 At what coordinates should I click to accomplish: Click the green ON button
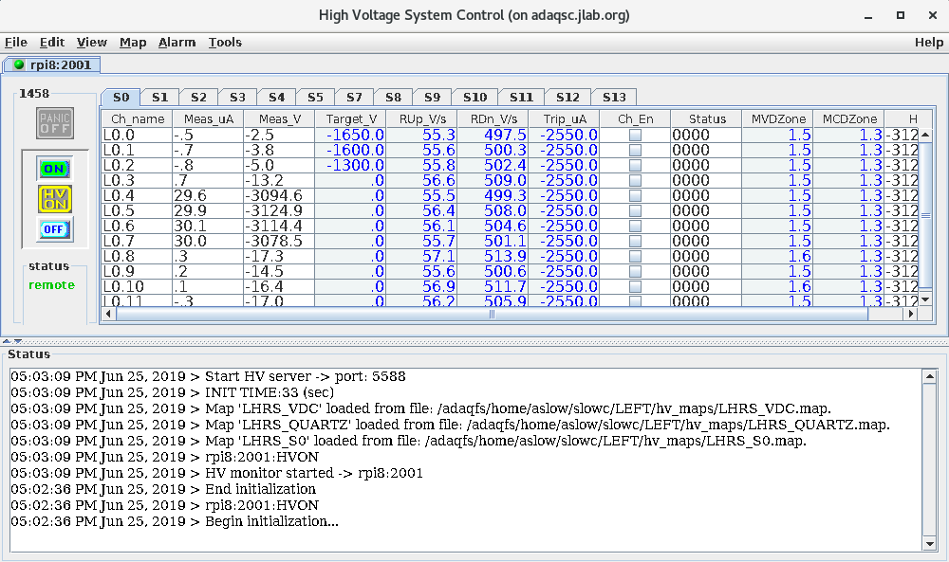[54, 169]
